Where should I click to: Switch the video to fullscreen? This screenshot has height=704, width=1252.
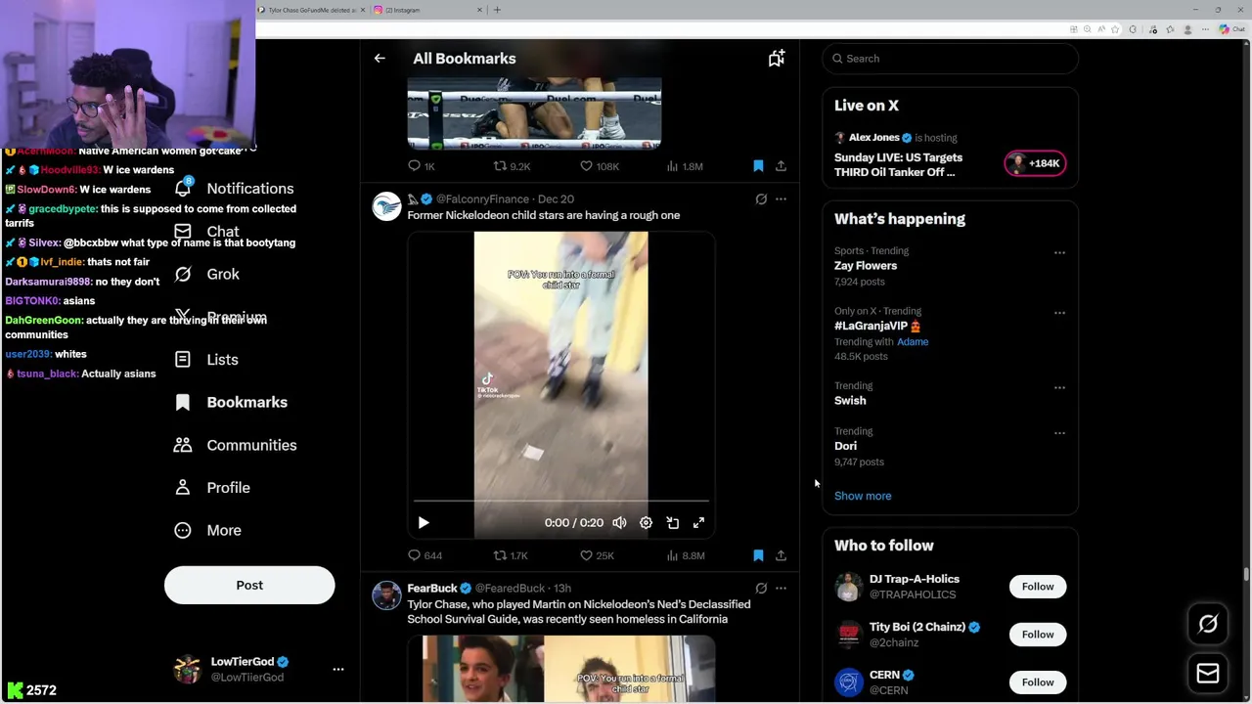(x=698, y=523)
